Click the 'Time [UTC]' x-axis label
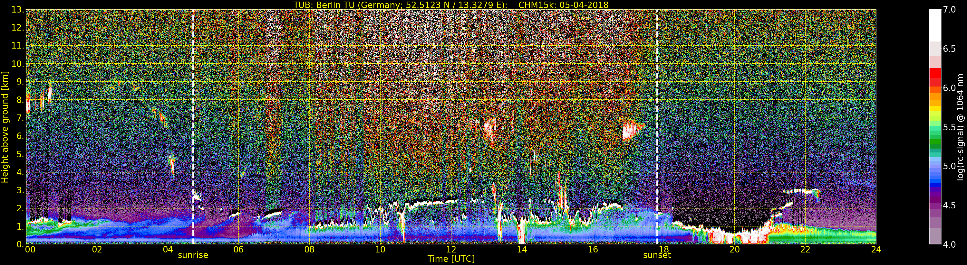967x265 pixels. coord(451,259)
